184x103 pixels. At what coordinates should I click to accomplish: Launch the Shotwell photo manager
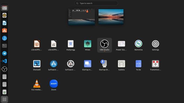coord(37,65)
